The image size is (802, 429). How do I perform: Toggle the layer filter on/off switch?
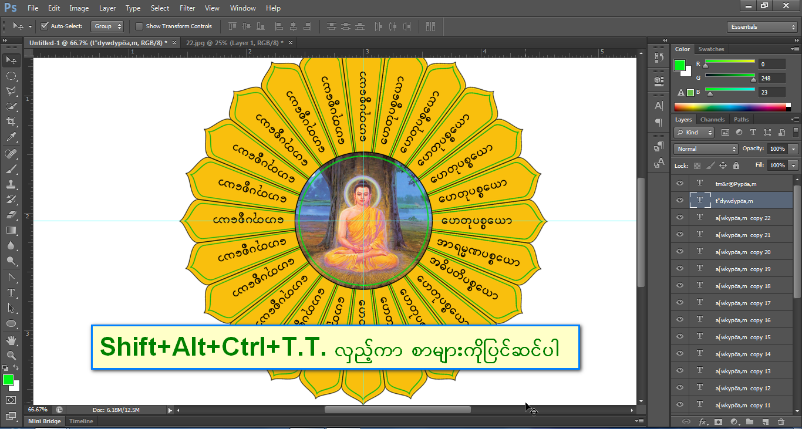pyautogui.click(x=795, y=133)
